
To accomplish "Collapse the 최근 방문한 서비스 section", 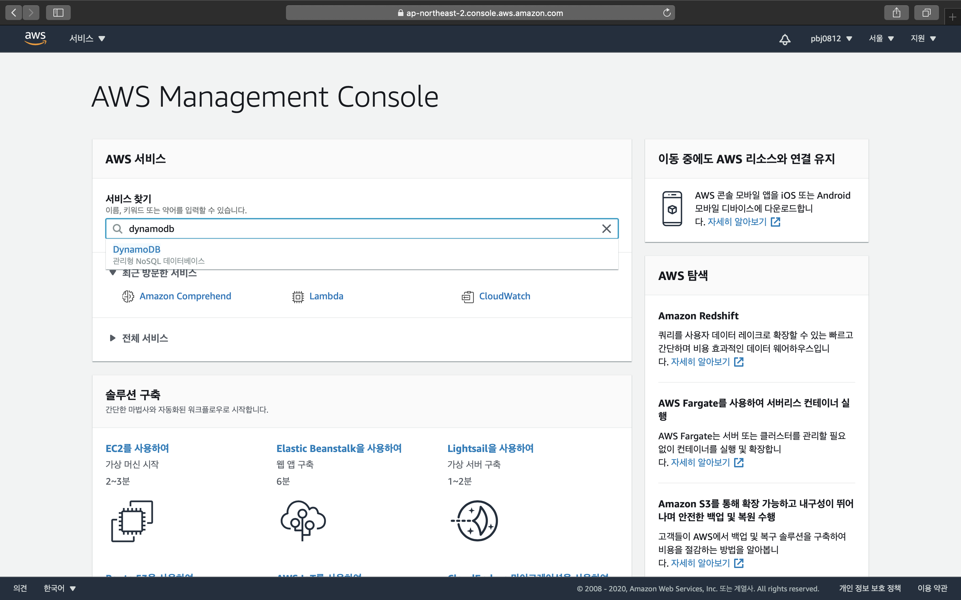I will tap(153, 273).
